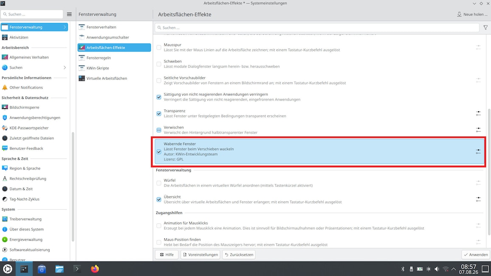Toggle the Verwischen checkbox

(x=159, y=130)
